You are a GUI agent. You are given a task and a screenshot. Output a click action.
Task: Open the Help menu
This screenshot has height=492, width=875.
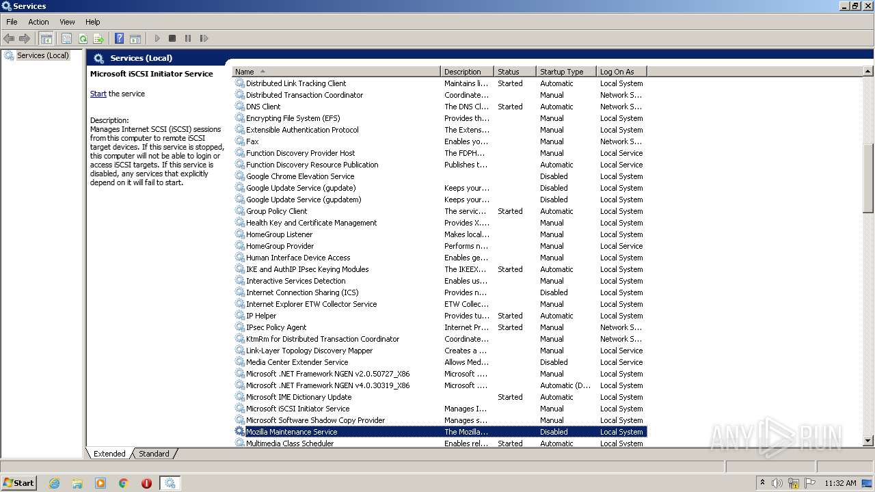click(93, 22)
